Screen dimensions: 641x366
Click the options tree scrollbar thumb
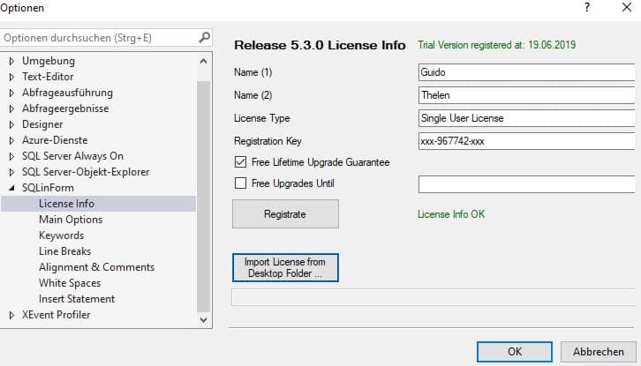pyautogui.click(x=204, y=196)
